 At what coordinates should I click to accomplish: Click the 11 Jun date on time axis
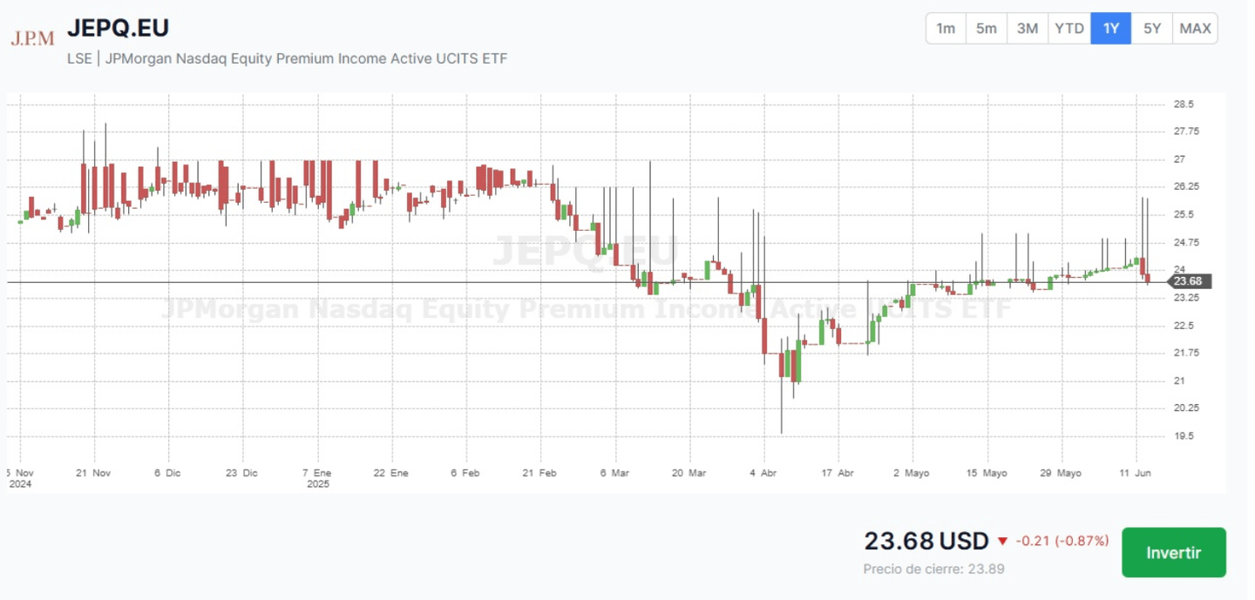1135,473
